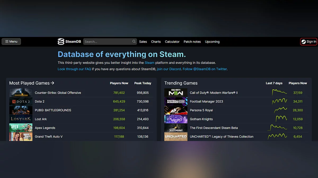Expand Most Played Games via arrow
This screenshot has width=318, height=178.
point(52,83)
